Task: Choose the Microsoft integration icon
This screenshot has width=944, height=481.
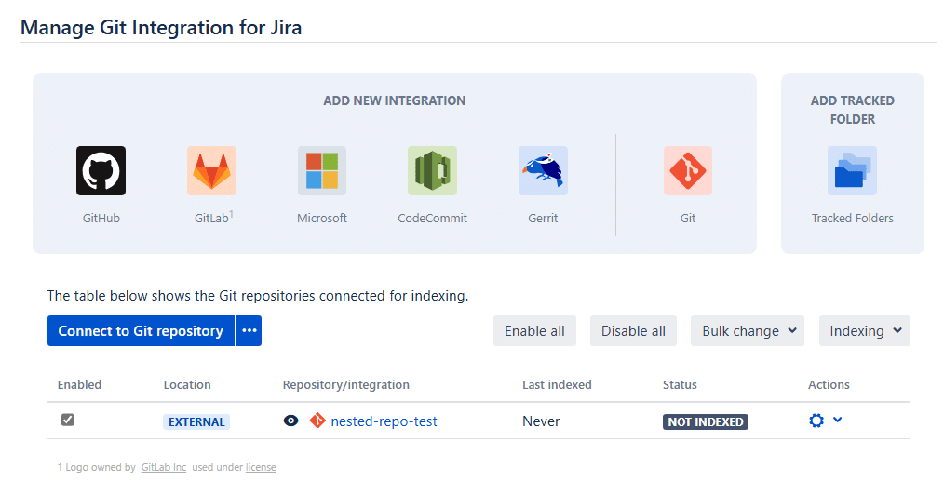Action: (x=322, y=171)
